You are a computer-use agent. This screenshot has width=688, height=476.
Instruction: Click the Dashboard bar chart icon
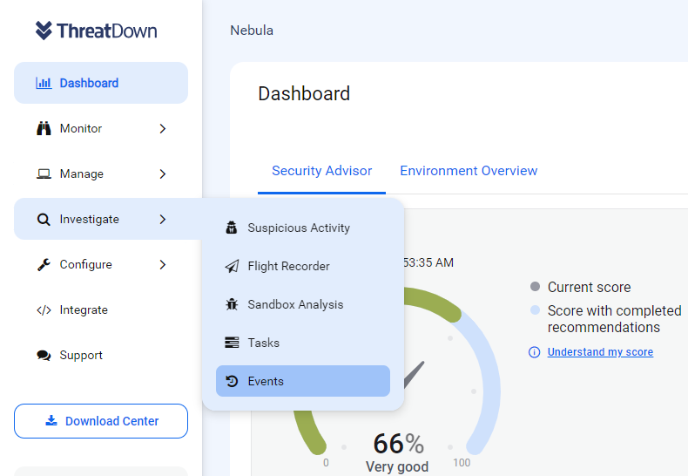tap(44, 83)
